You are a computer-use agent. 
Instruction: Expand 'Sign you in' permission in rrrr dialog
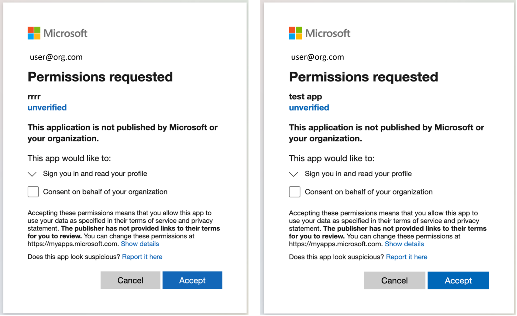pos(32,174)
